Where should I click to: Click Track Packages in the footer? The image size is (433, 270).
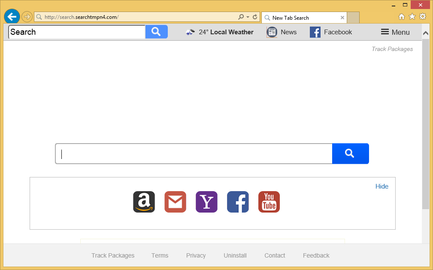click(x=113, y=255)
